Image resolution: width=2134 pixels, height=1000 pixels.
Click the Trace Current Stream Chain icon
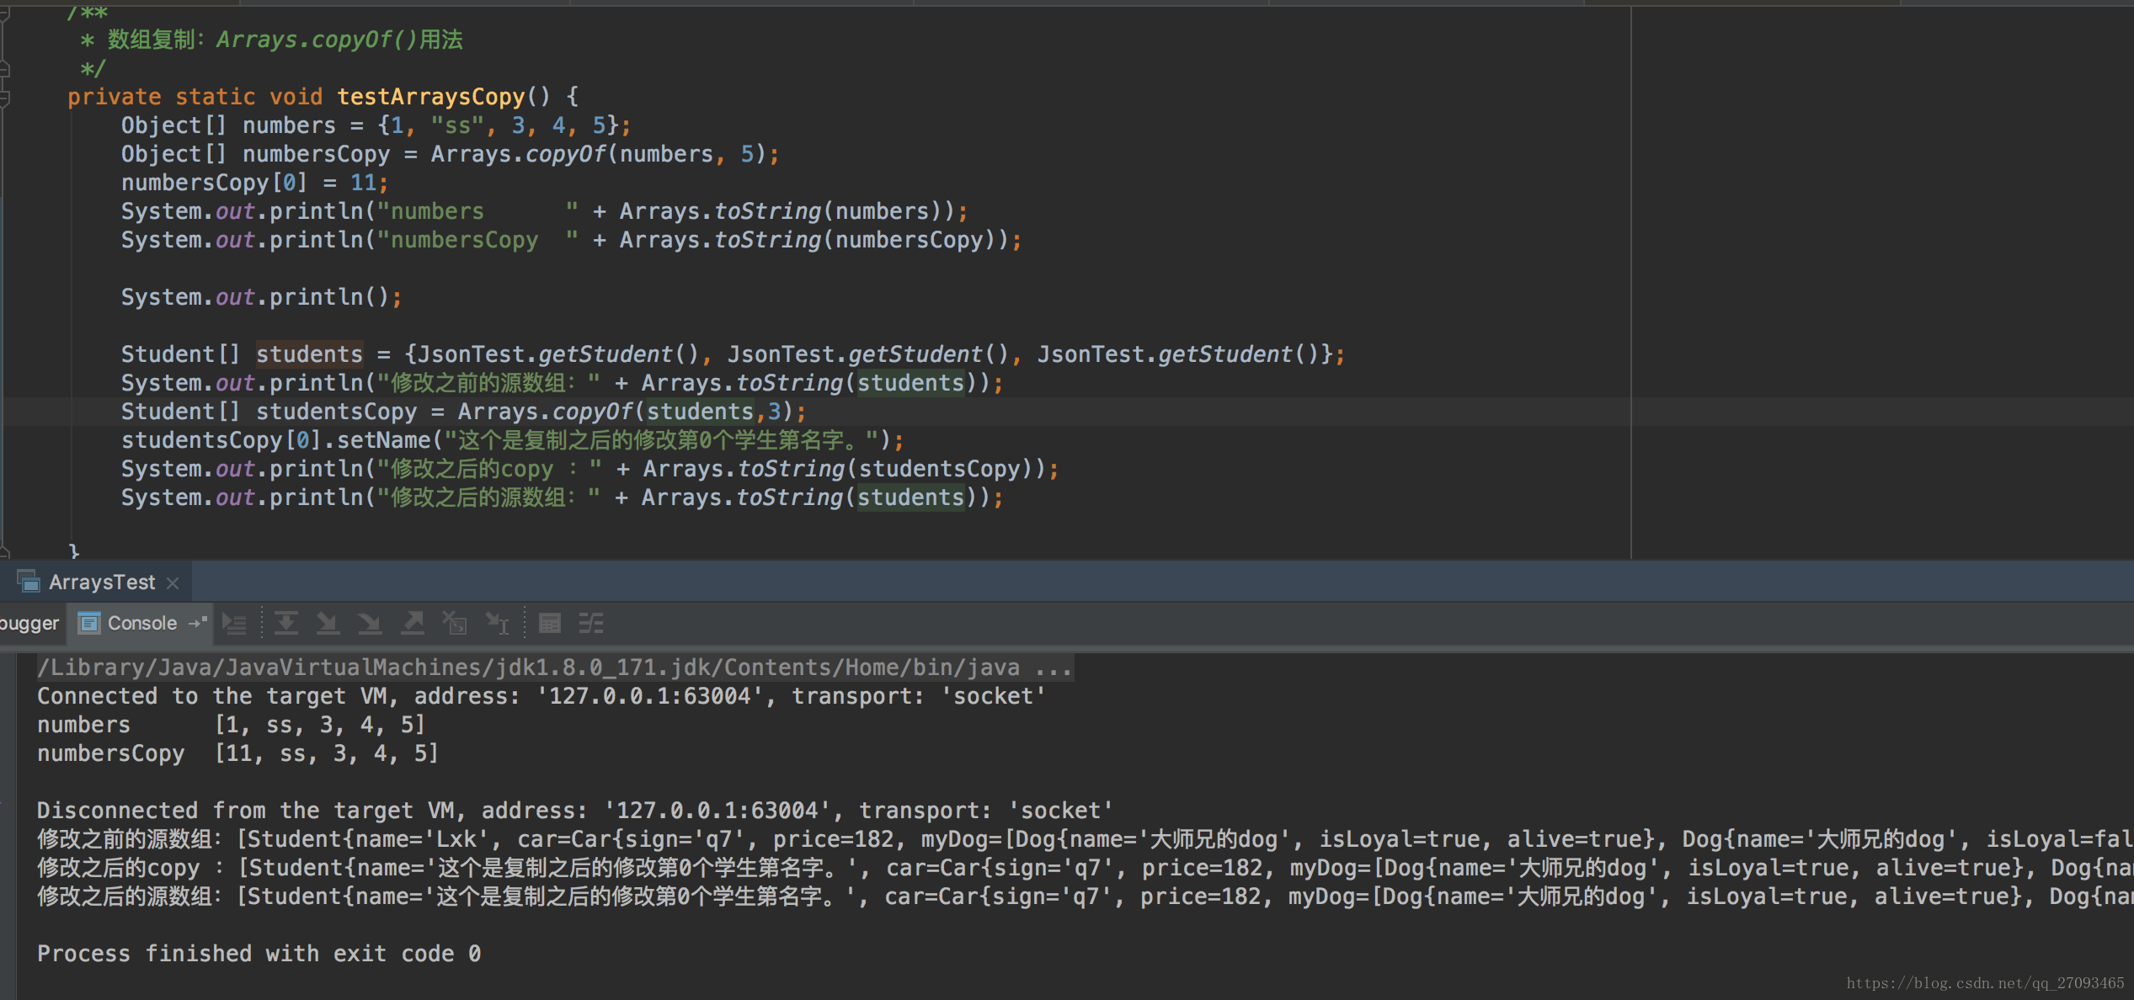pos(591,624)
